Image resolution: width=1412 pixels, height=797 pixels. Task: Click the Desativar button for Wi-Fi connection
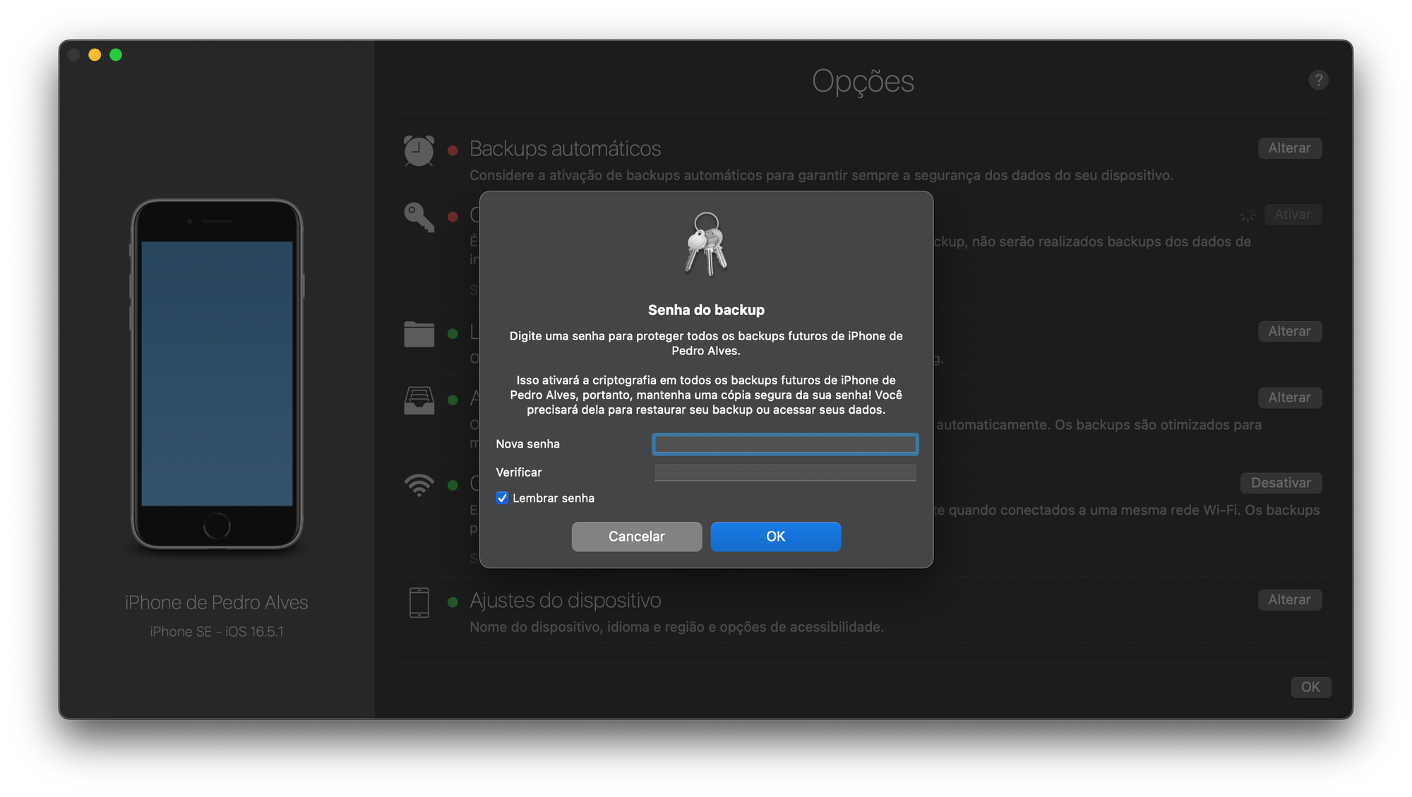click(1281, 483)
